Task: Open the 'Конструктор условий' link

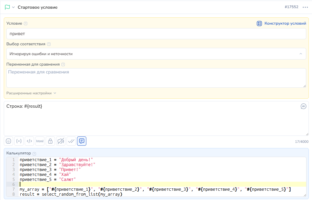Action: 281,24
